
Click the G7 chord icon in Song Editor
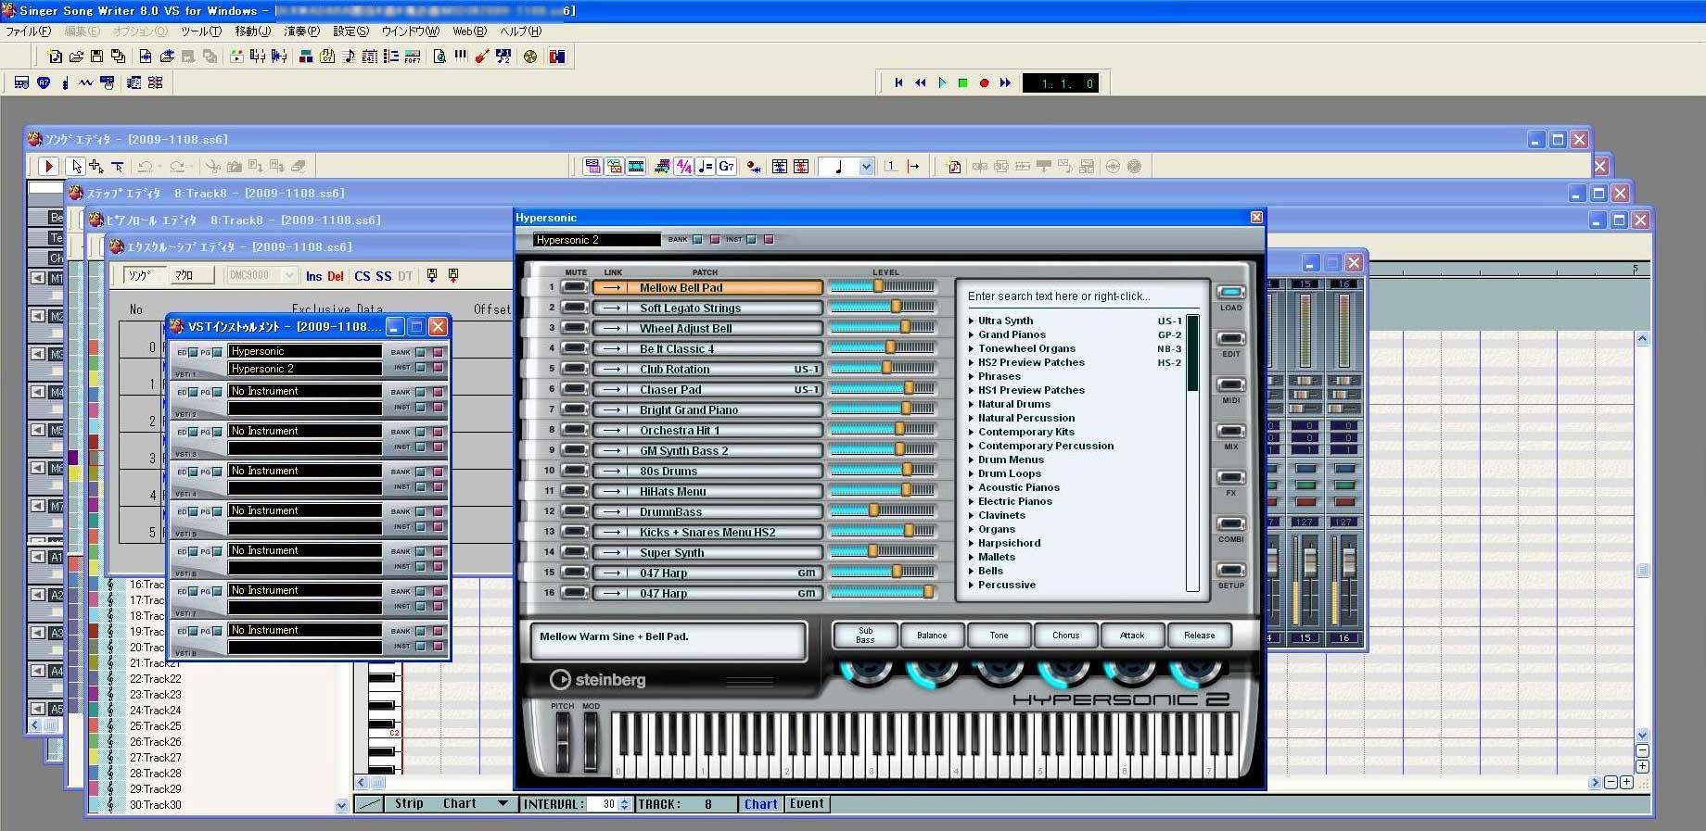point(727,166)
